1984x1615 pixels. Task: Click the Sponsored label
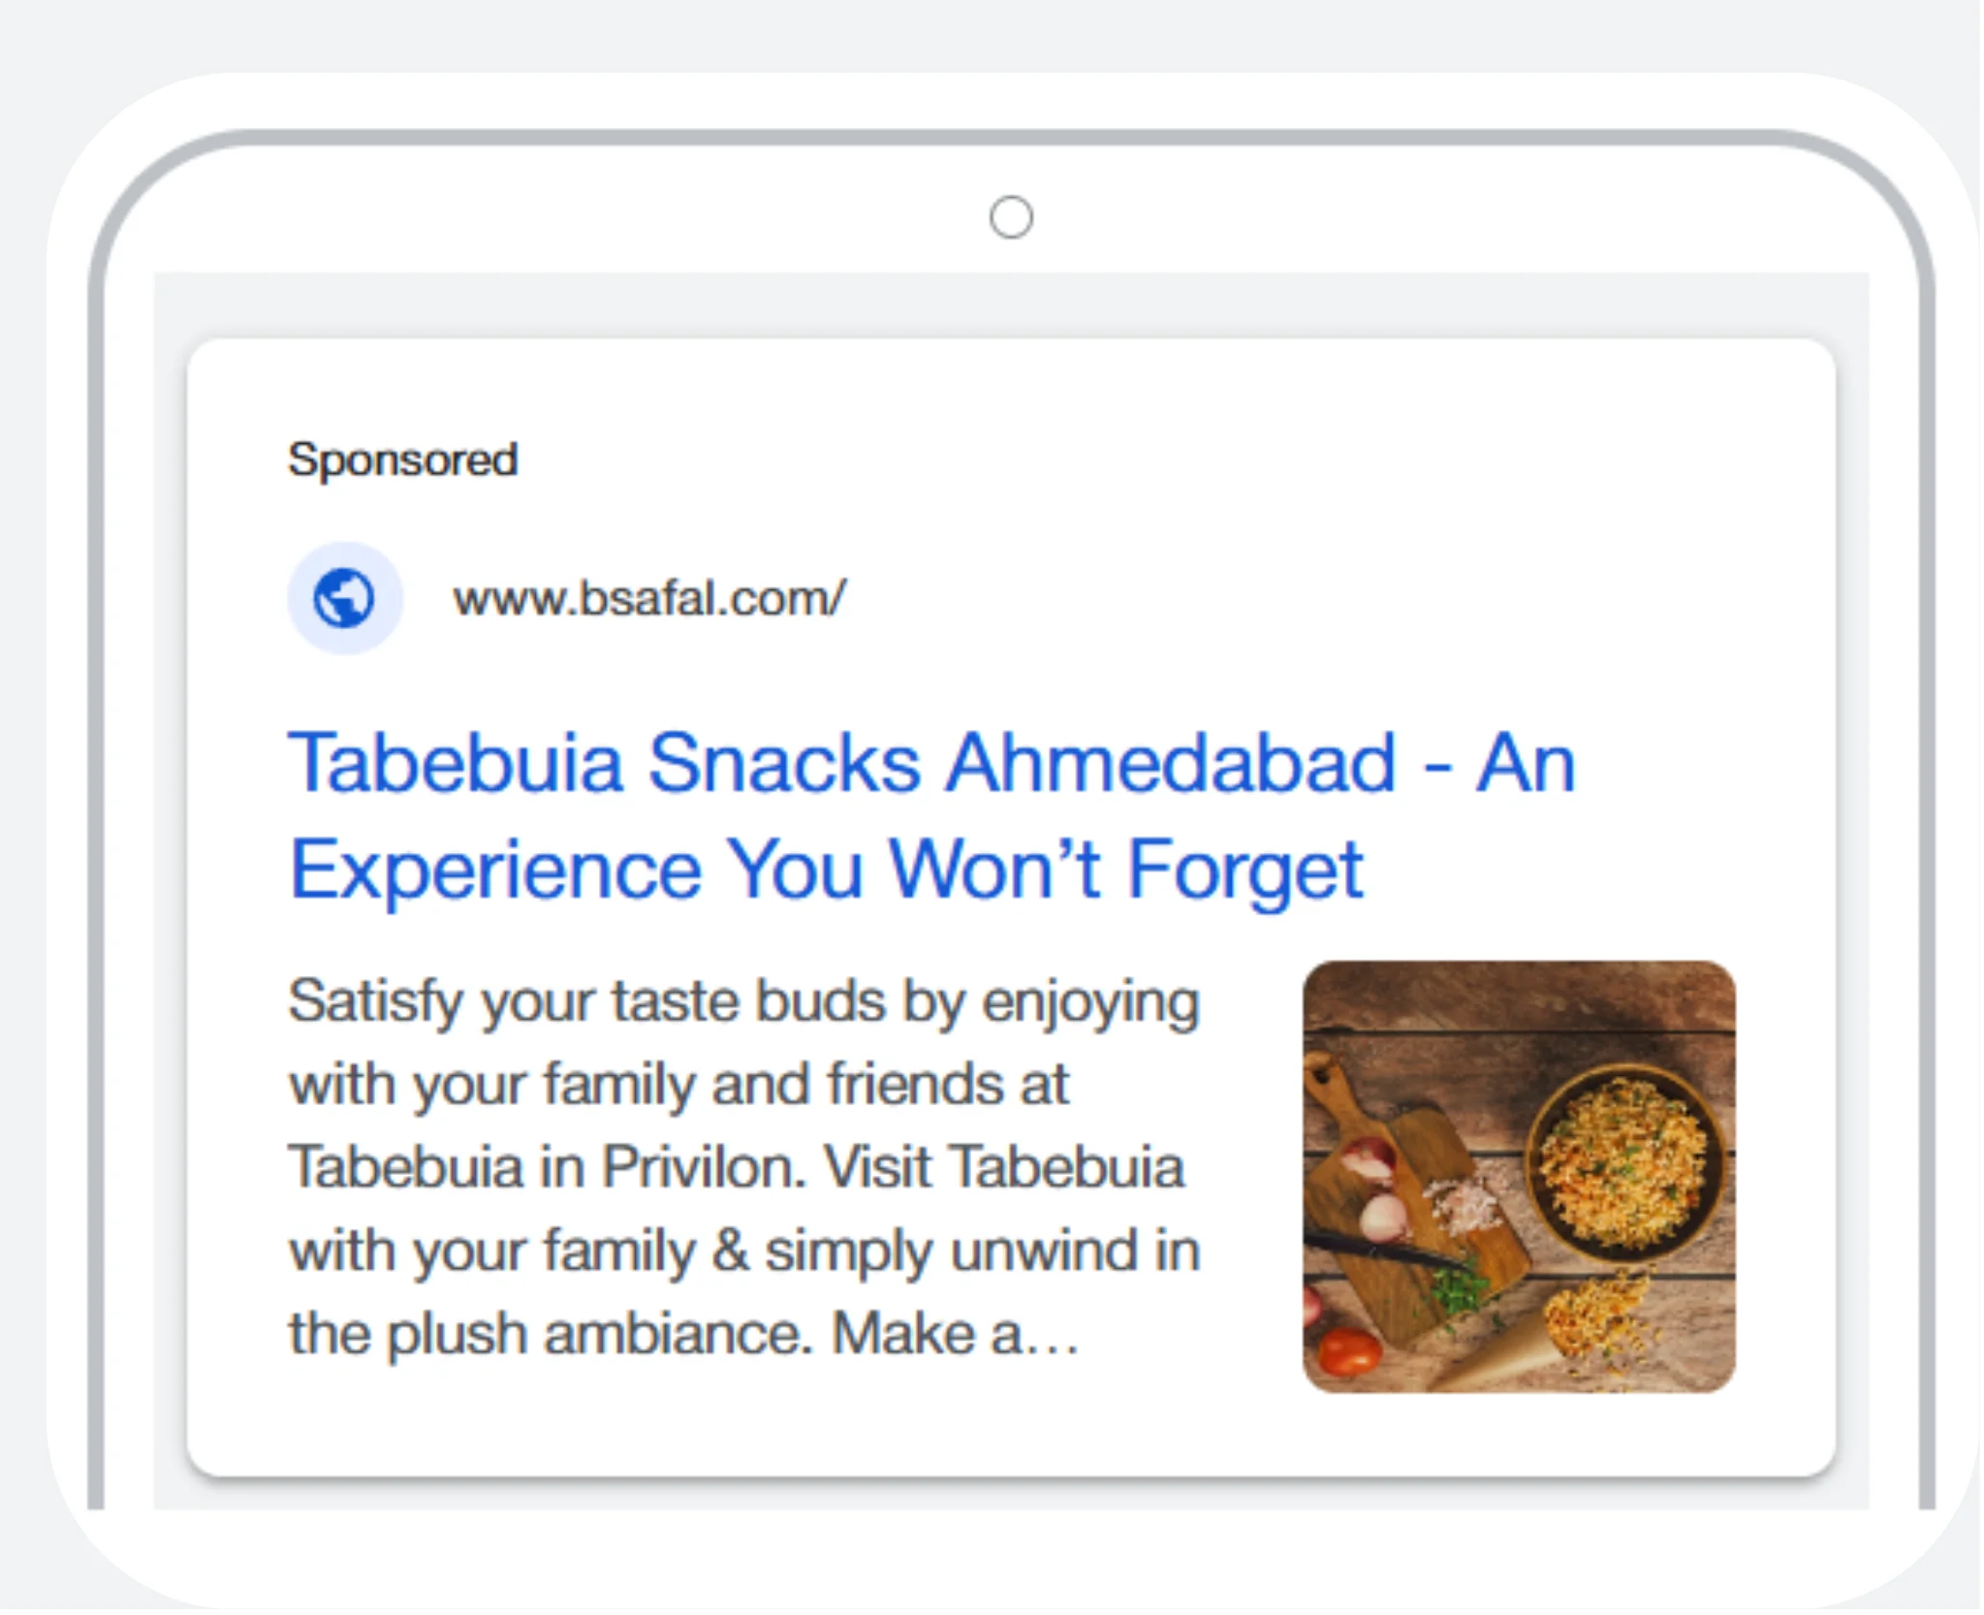click(402, 459)
